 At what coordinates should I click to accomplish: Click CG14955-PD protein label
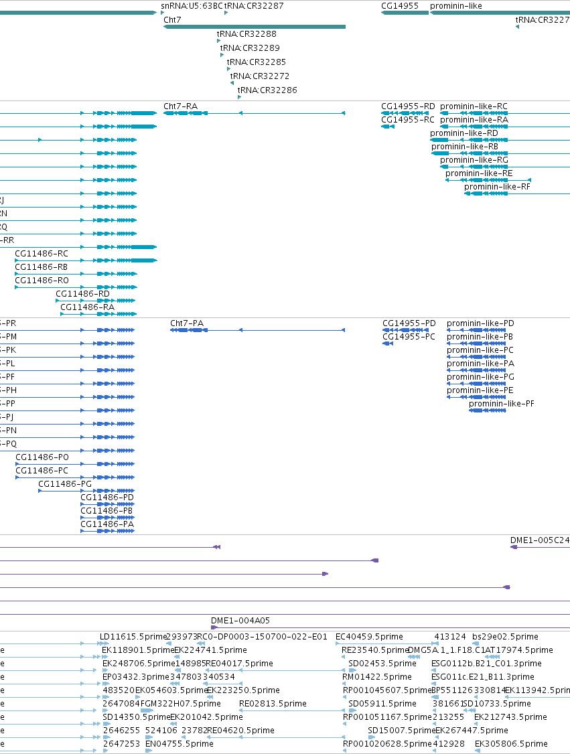click(x=409, y=323)
